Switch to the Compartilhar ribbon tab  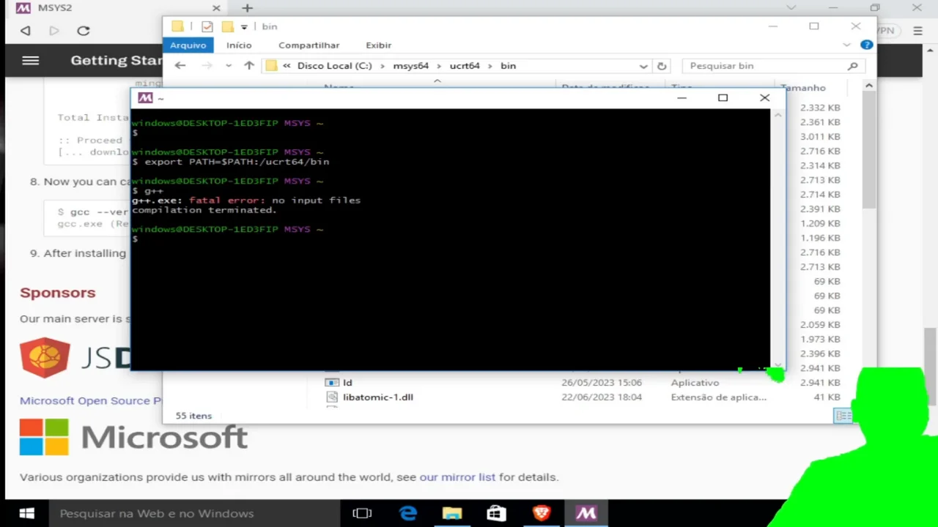[309, 45]
